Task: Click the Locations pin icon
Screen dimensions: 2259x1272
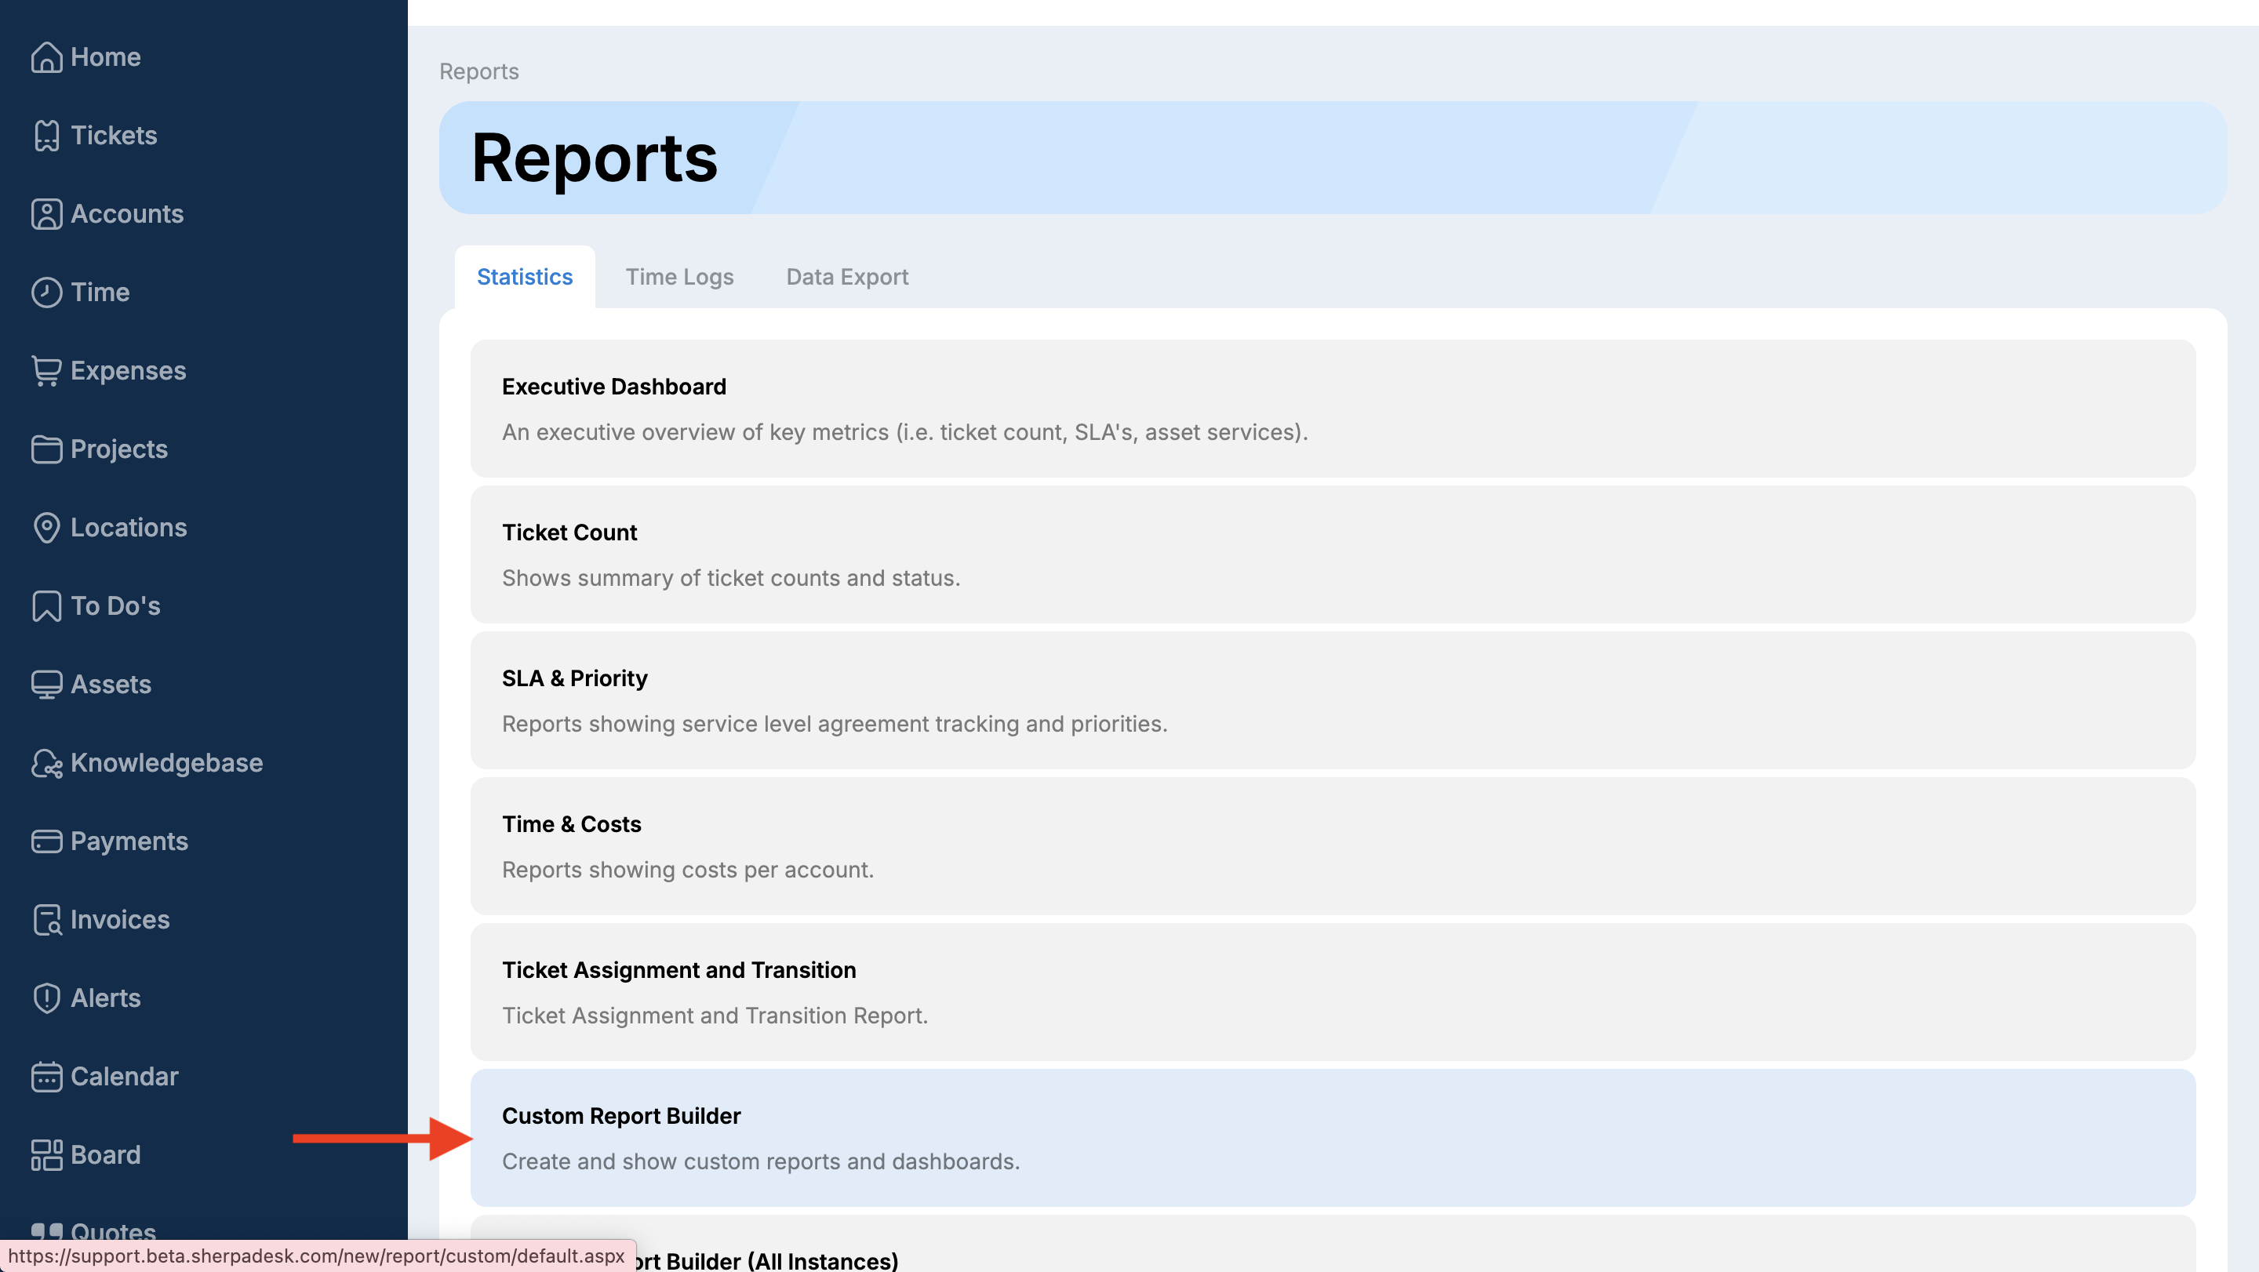Action: 45,528
